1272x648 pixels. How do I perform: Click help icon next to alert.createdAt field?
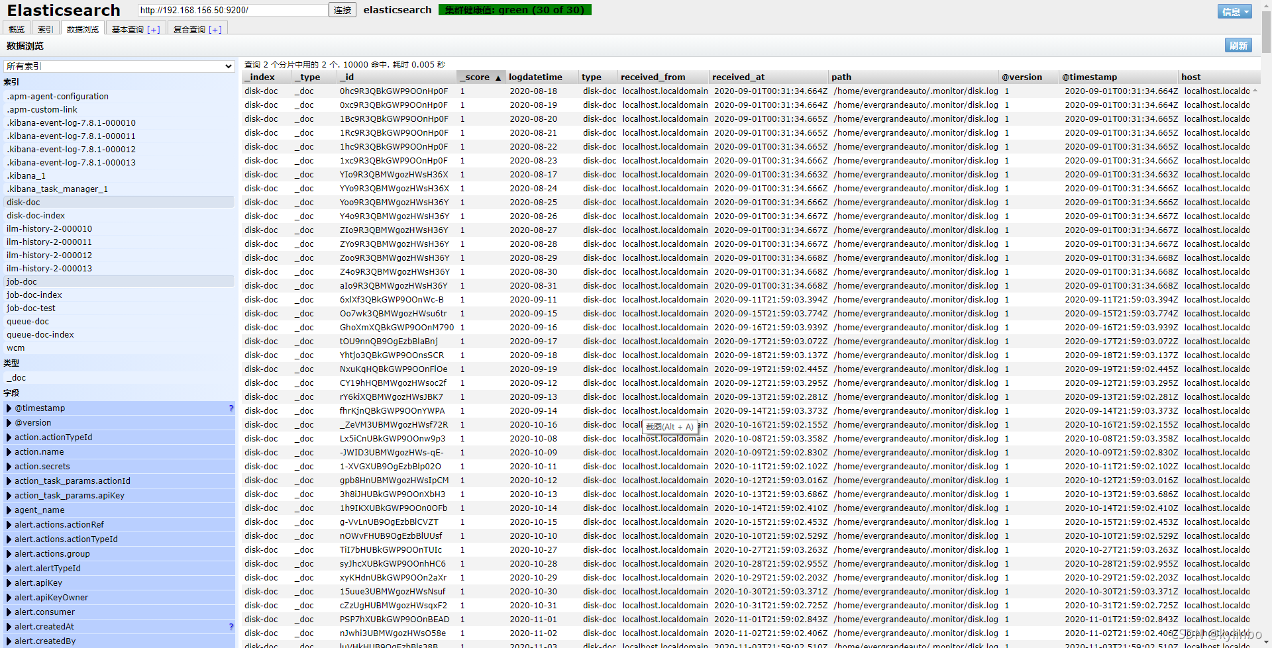231,627
